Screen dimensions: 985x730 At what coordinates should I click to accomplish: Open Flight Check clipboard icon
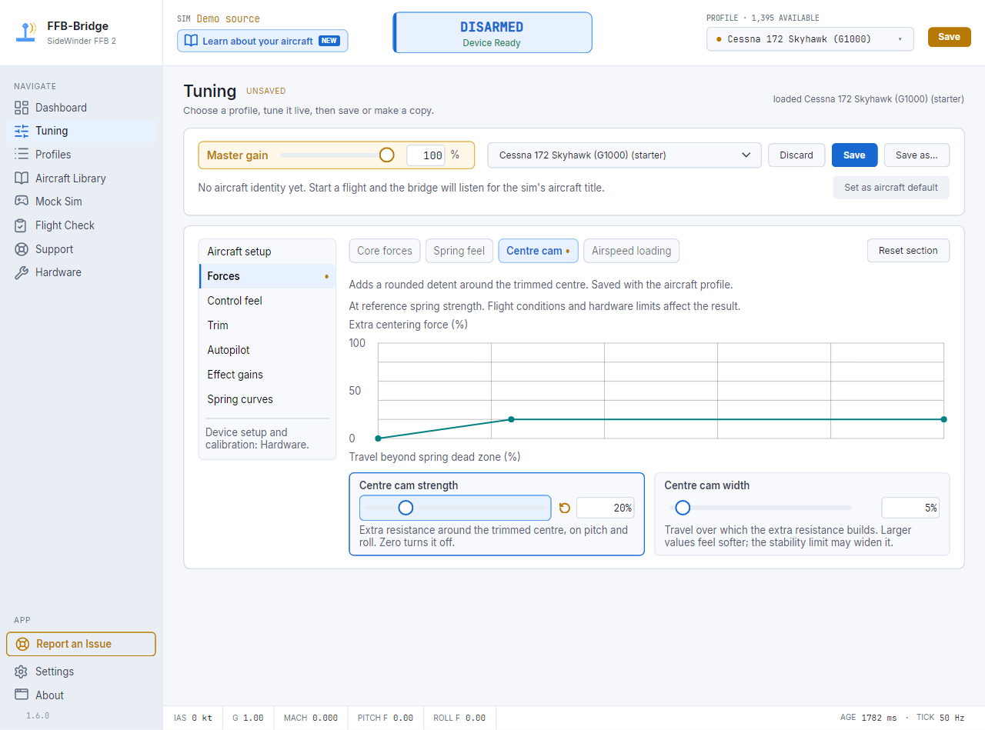click(22, 225)
